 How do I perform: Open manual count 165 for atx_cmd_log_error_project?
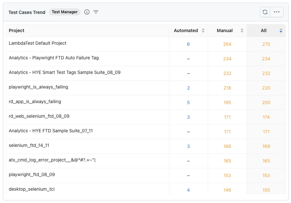[227, 161]
